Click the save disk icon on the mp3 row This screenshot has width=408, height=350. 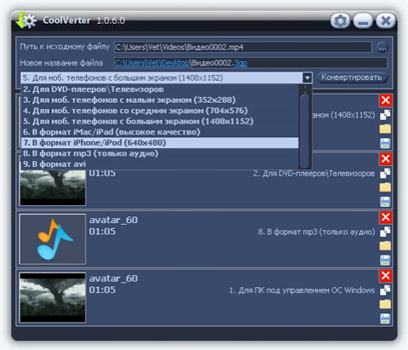pyautogui.click(x=385, y=261)
